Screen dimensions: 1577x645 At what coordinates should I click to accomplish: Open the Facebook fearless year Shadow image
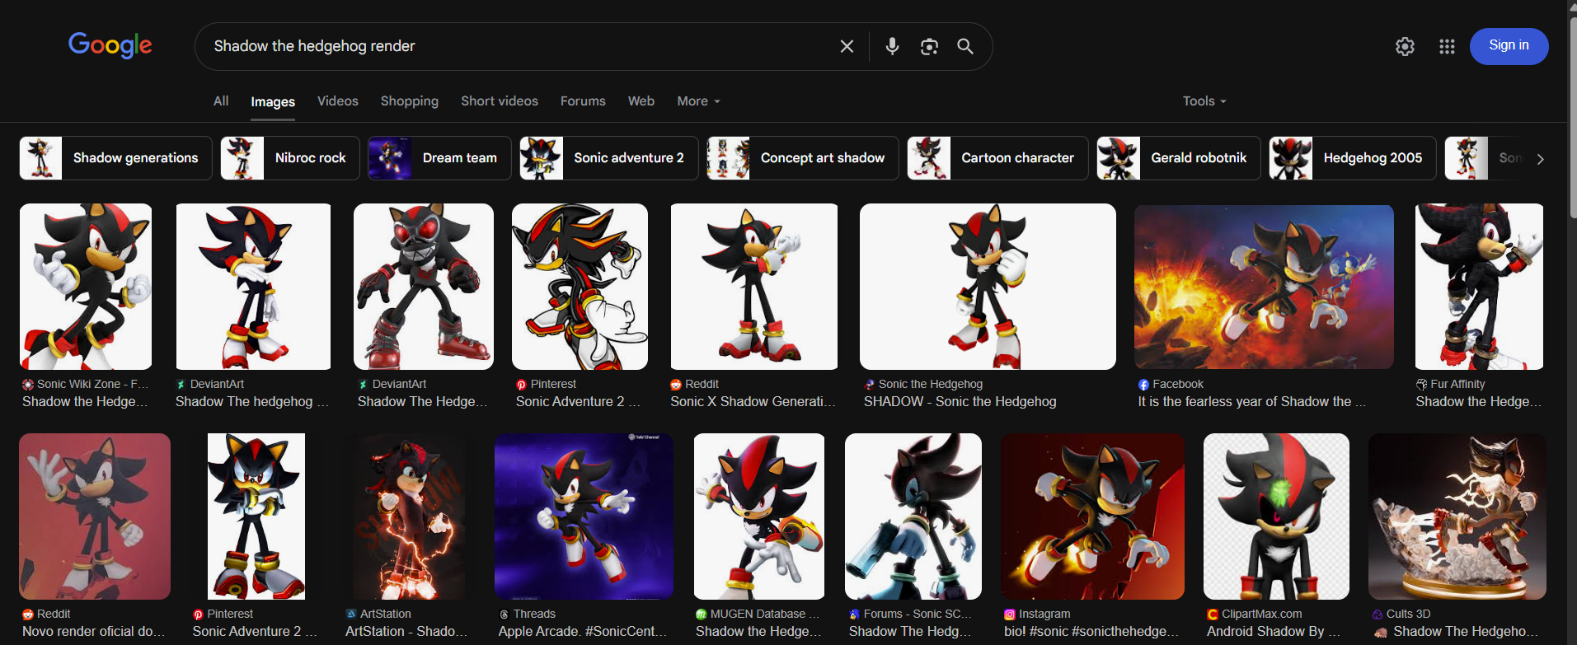pyautogui.click(x=1264, y=287)
